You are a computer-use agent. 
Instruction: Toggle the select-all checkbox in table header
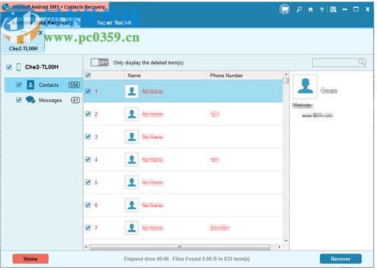click(88, 75)
